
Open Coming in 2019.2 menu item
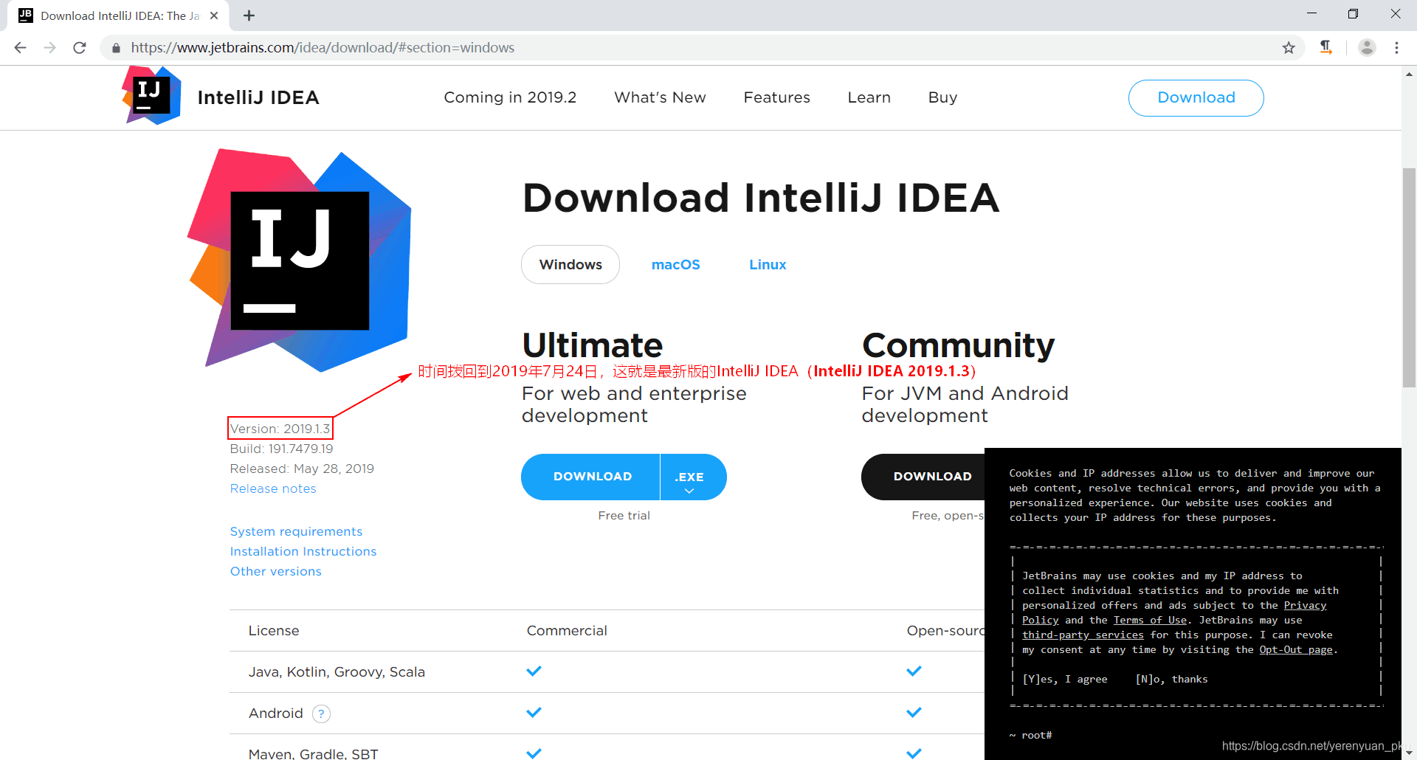click(x=510, y=97)
